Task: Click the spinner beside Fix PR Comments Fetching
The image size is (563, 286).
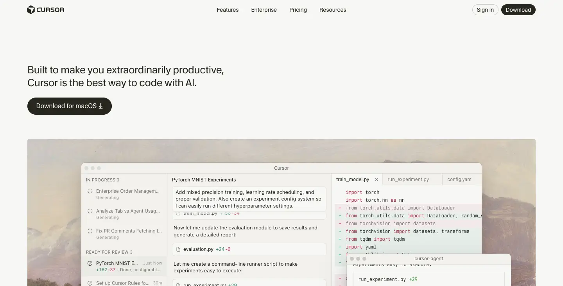Action: coord(90,231)
